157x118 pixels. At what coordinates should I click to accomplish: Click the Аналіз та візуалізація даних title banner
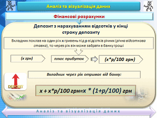point(78,6)
